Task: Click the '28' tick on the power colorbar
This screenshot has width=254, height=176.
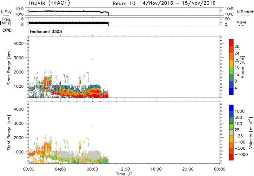Action: click(x=237, y=46)
